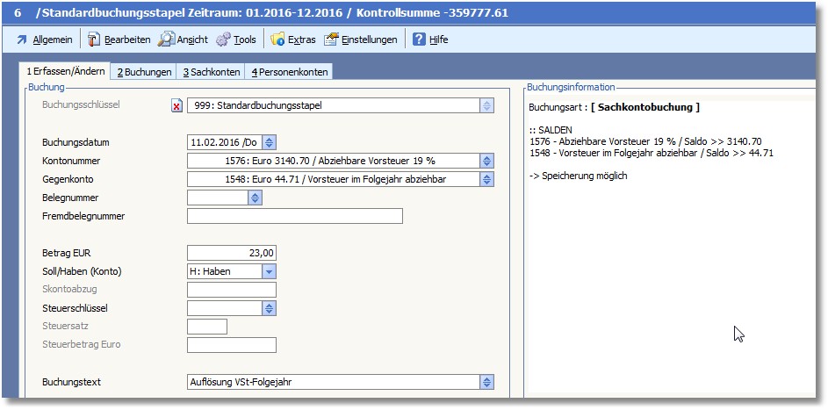Expand the Buchungsschlüssel dropdown
The image size is (828, 410).
pos(486,106)
